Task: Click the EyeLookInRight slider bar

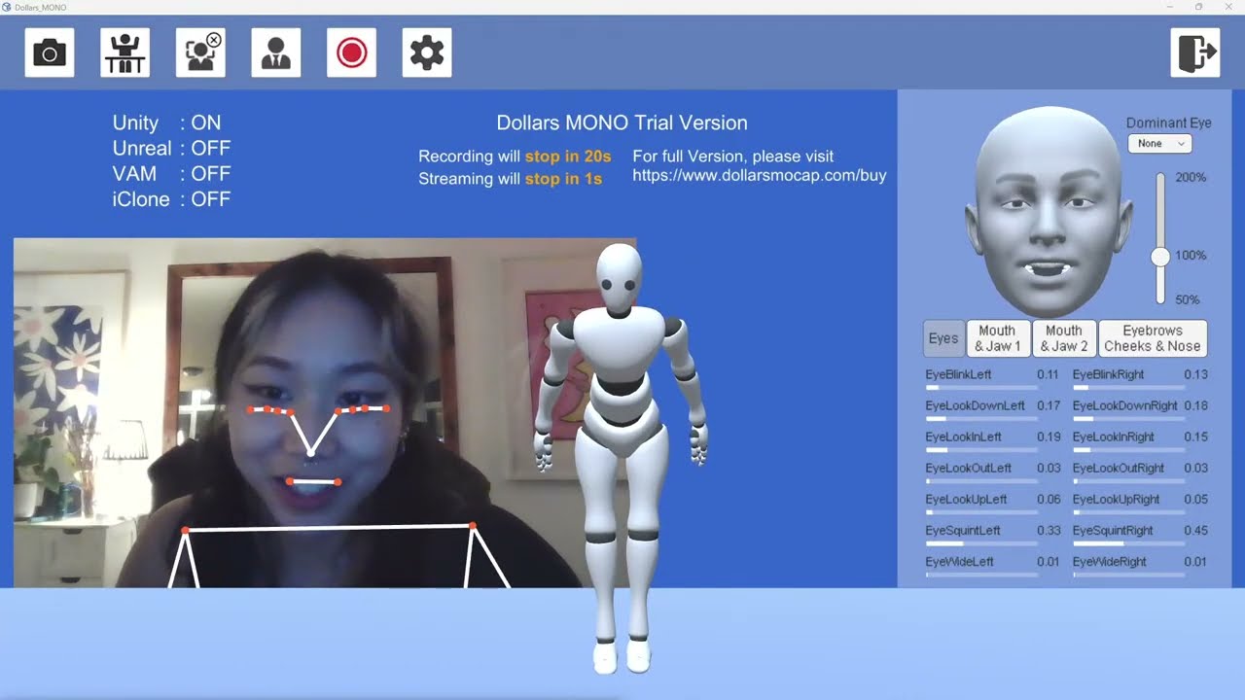Action: (1128, 449)
